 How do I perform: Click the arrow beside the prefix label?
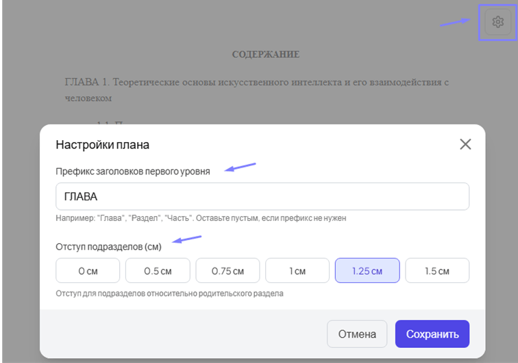pyautogui.click(x=241, y=167)
